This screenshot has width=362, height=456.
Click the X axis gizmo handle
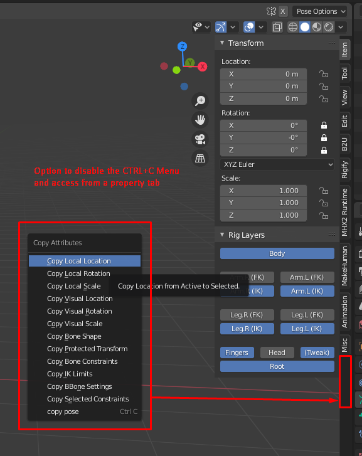202,66
